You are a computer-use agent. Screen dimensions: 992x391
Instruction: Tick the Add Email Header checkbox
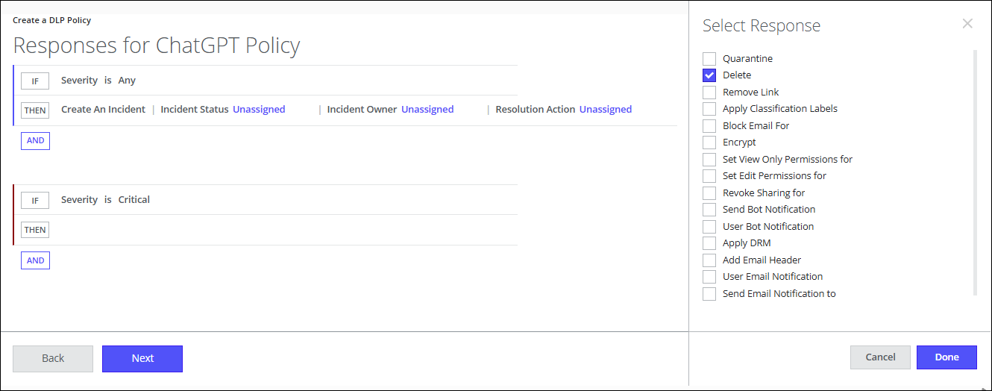709,260
